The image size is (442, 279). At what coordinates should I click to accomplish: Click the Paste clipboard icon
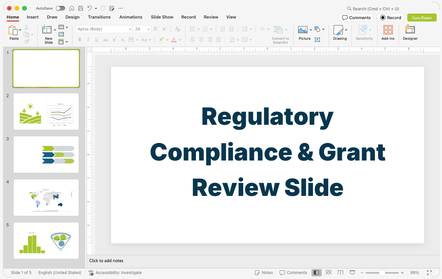coord(13,30)
